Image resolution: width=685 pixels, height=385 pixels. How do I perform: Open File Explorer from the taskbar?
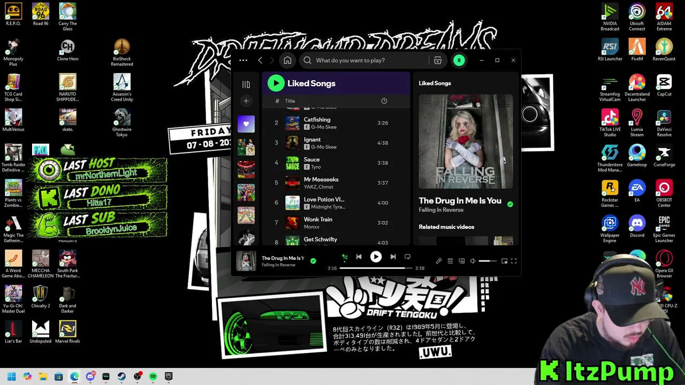click(x=43, y=376)
